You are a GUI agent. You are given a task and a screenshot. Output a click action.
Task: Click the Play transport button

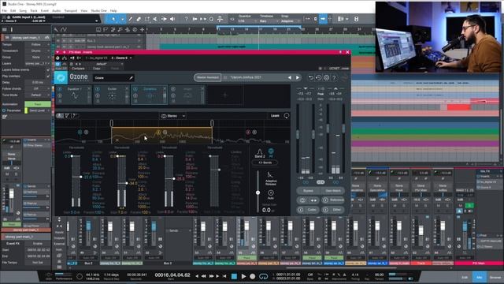coord(243,276)
